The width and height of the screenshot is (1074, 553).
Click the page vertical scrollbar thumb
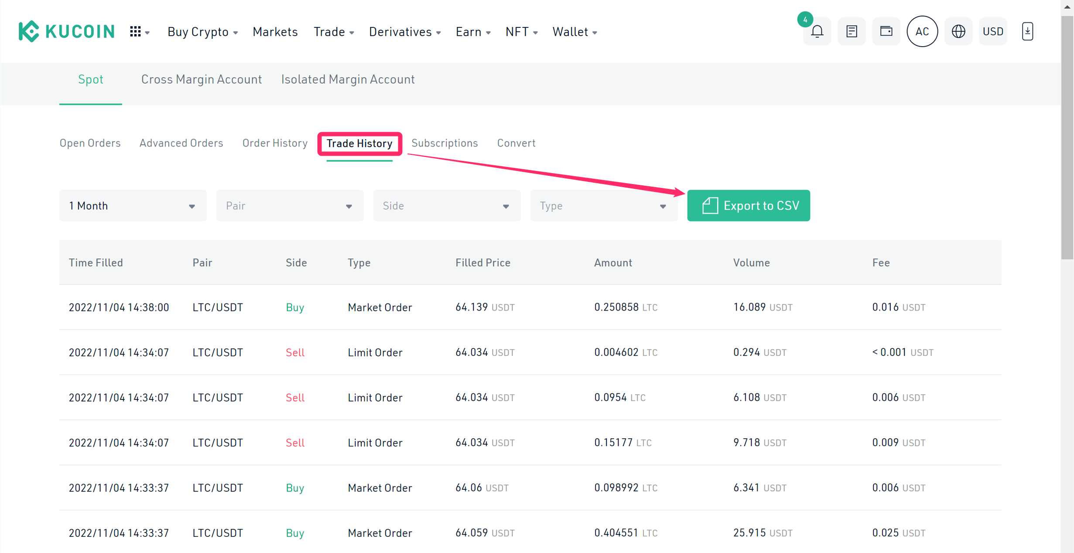tap(1067, 137)
